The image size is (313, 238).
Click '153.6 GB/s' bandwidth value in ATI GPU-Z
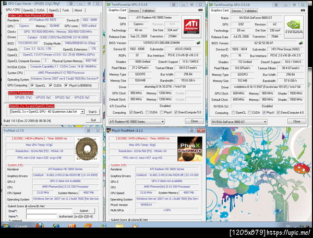click(x=188, y=80)
